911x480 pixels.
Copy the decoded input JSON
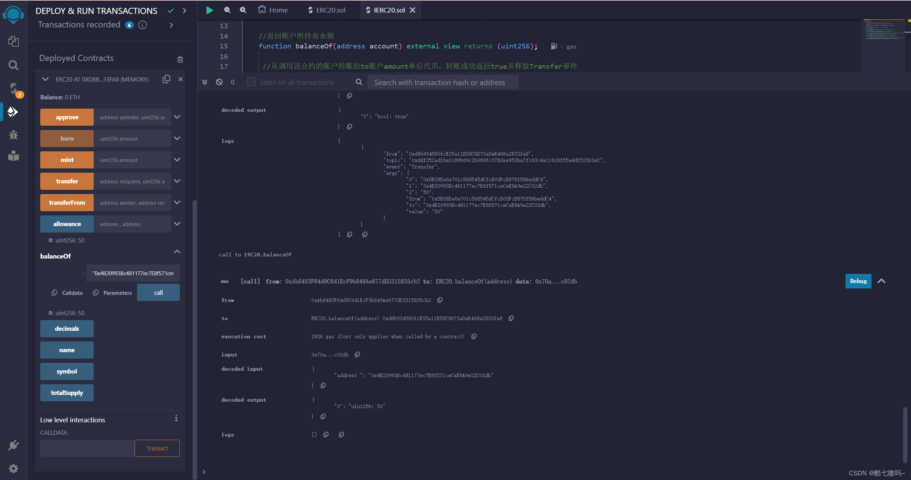tap(323, 386)
